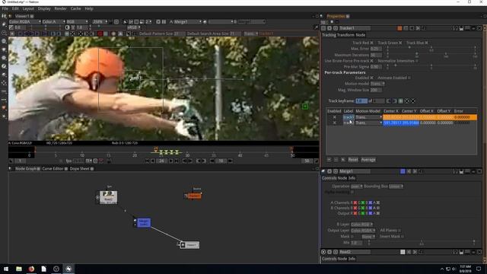Screen dimensions: 487x274
Task: Open File Explorer from taskbar
Action: pyautogui.click(x=19, y=269)
